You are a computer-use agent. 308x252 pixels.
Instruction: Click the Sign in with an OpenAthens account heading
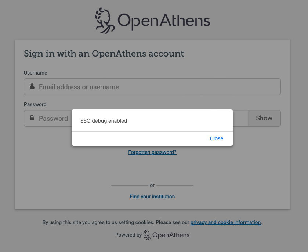point(104,54)
